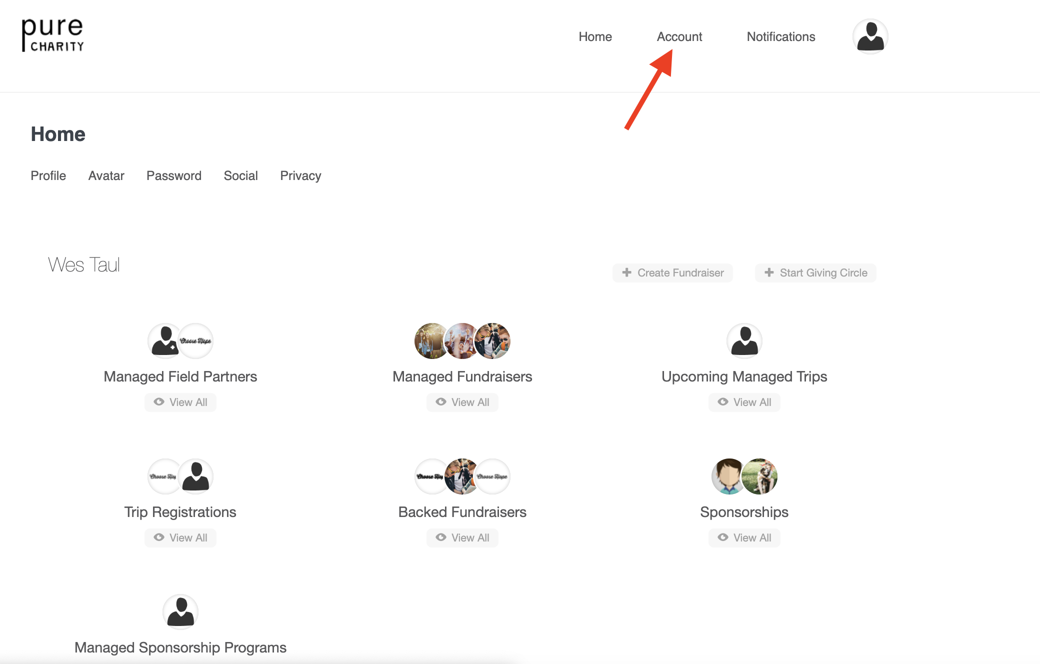Image resolution: width=1040 pixels, height=664 pixels.
Task: Switch to the Profile tab
Action: pyautogui.click(x=48, y=175)
